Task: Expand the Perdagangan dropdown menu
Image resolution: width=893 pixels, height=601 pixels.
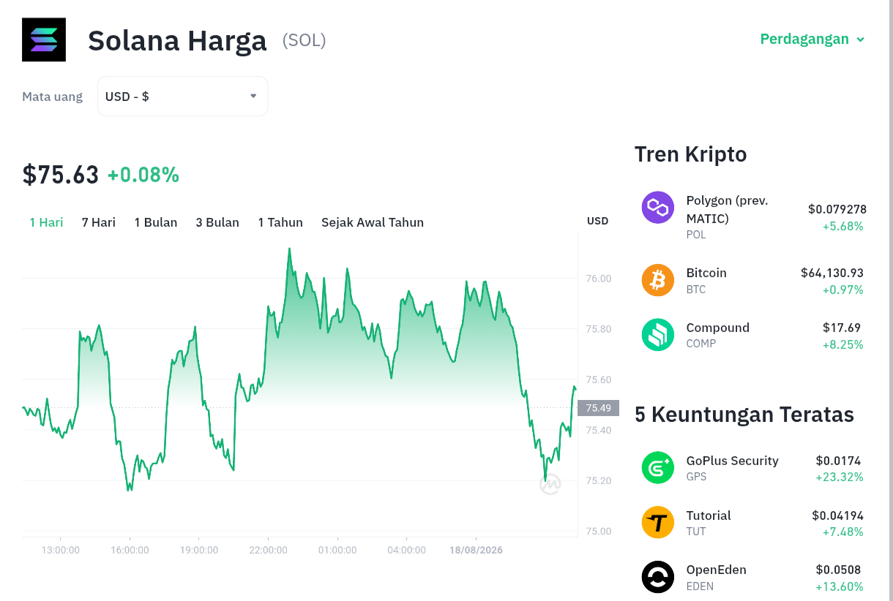Action: coord(812,39)
